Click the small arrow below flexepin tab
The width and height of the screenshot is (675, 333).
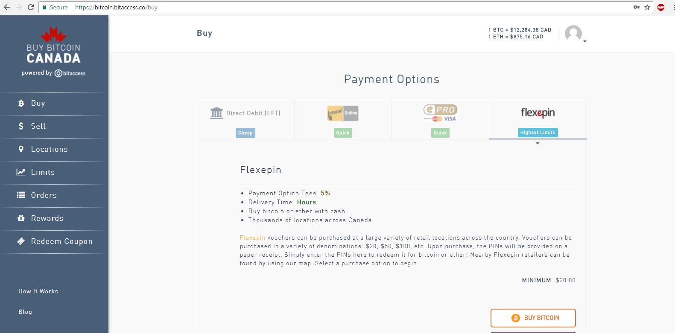tap(538, 143)
